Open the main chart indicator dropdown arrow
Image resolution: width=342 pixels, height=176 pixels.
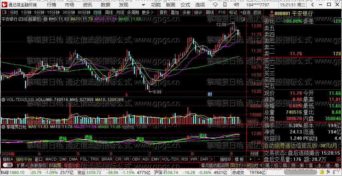click(45, 19)
